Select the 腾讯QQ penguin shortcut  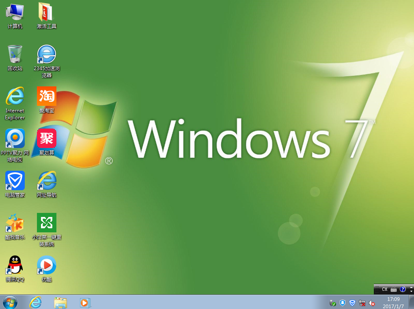[x=15, y=269]
